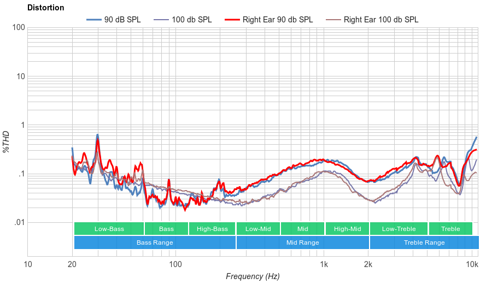Select the green Treble band label
This screenshot has height=284, width=492.
tap(450, 229)
